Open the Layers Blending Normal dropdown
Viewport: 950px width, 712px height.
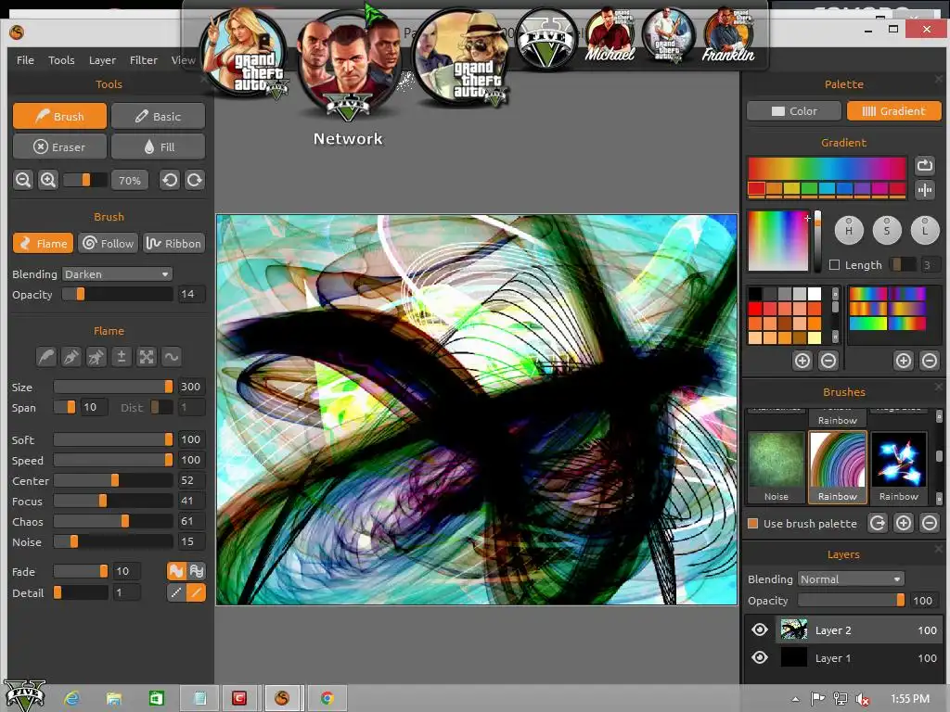tap(851, 578)
